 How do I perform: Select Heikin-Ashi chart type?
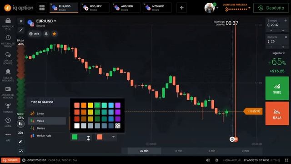[x=47, y=136]
